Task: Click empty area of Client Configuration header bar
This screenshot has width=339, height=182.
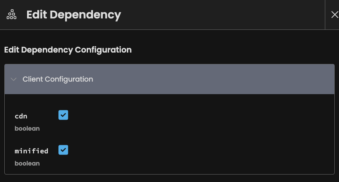Action: (216, 79)
